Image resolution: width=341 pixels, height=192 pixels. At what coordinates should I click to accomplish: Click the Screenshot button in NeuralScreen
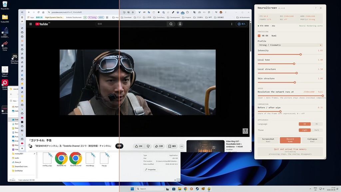coord(268,140)
